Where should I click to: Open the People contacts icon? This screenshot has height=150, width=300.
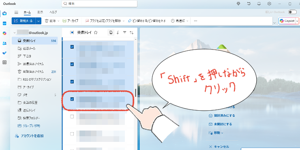click(4, 43)
